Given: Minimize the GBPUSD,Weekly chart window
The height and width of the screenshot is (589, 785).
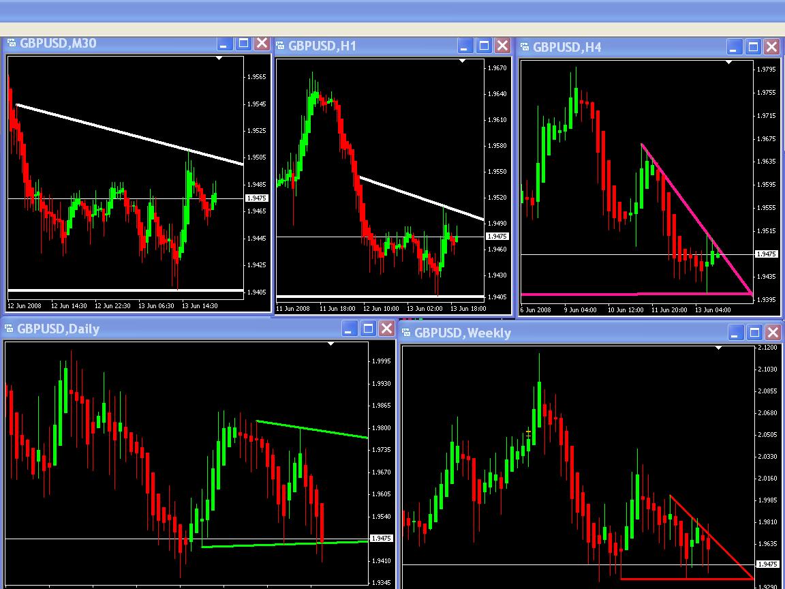Looking at the screenshot, I should [735, 332].
